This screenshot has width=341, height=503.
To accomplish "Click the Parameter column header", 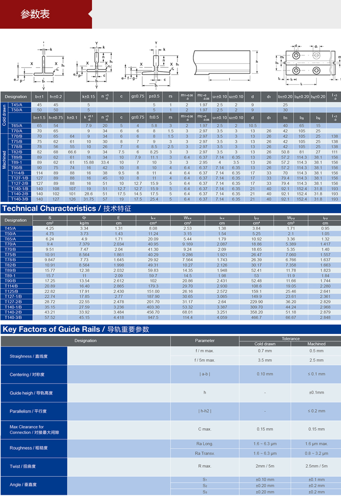I will tap(205, 341).
